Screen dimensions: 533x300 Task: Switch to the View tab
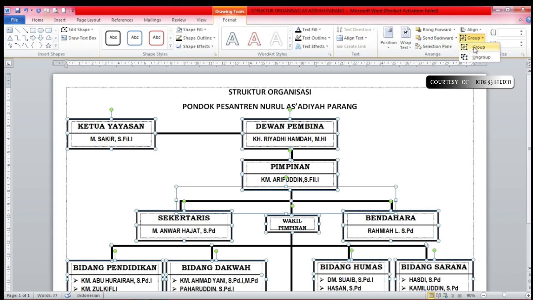pos(201,20)
